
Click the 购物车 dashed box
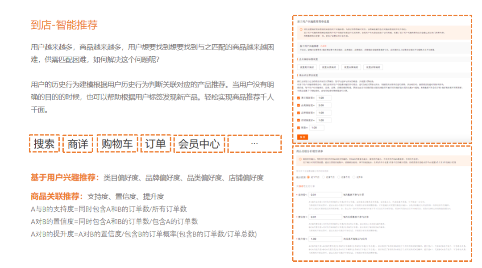pos(117,144)
